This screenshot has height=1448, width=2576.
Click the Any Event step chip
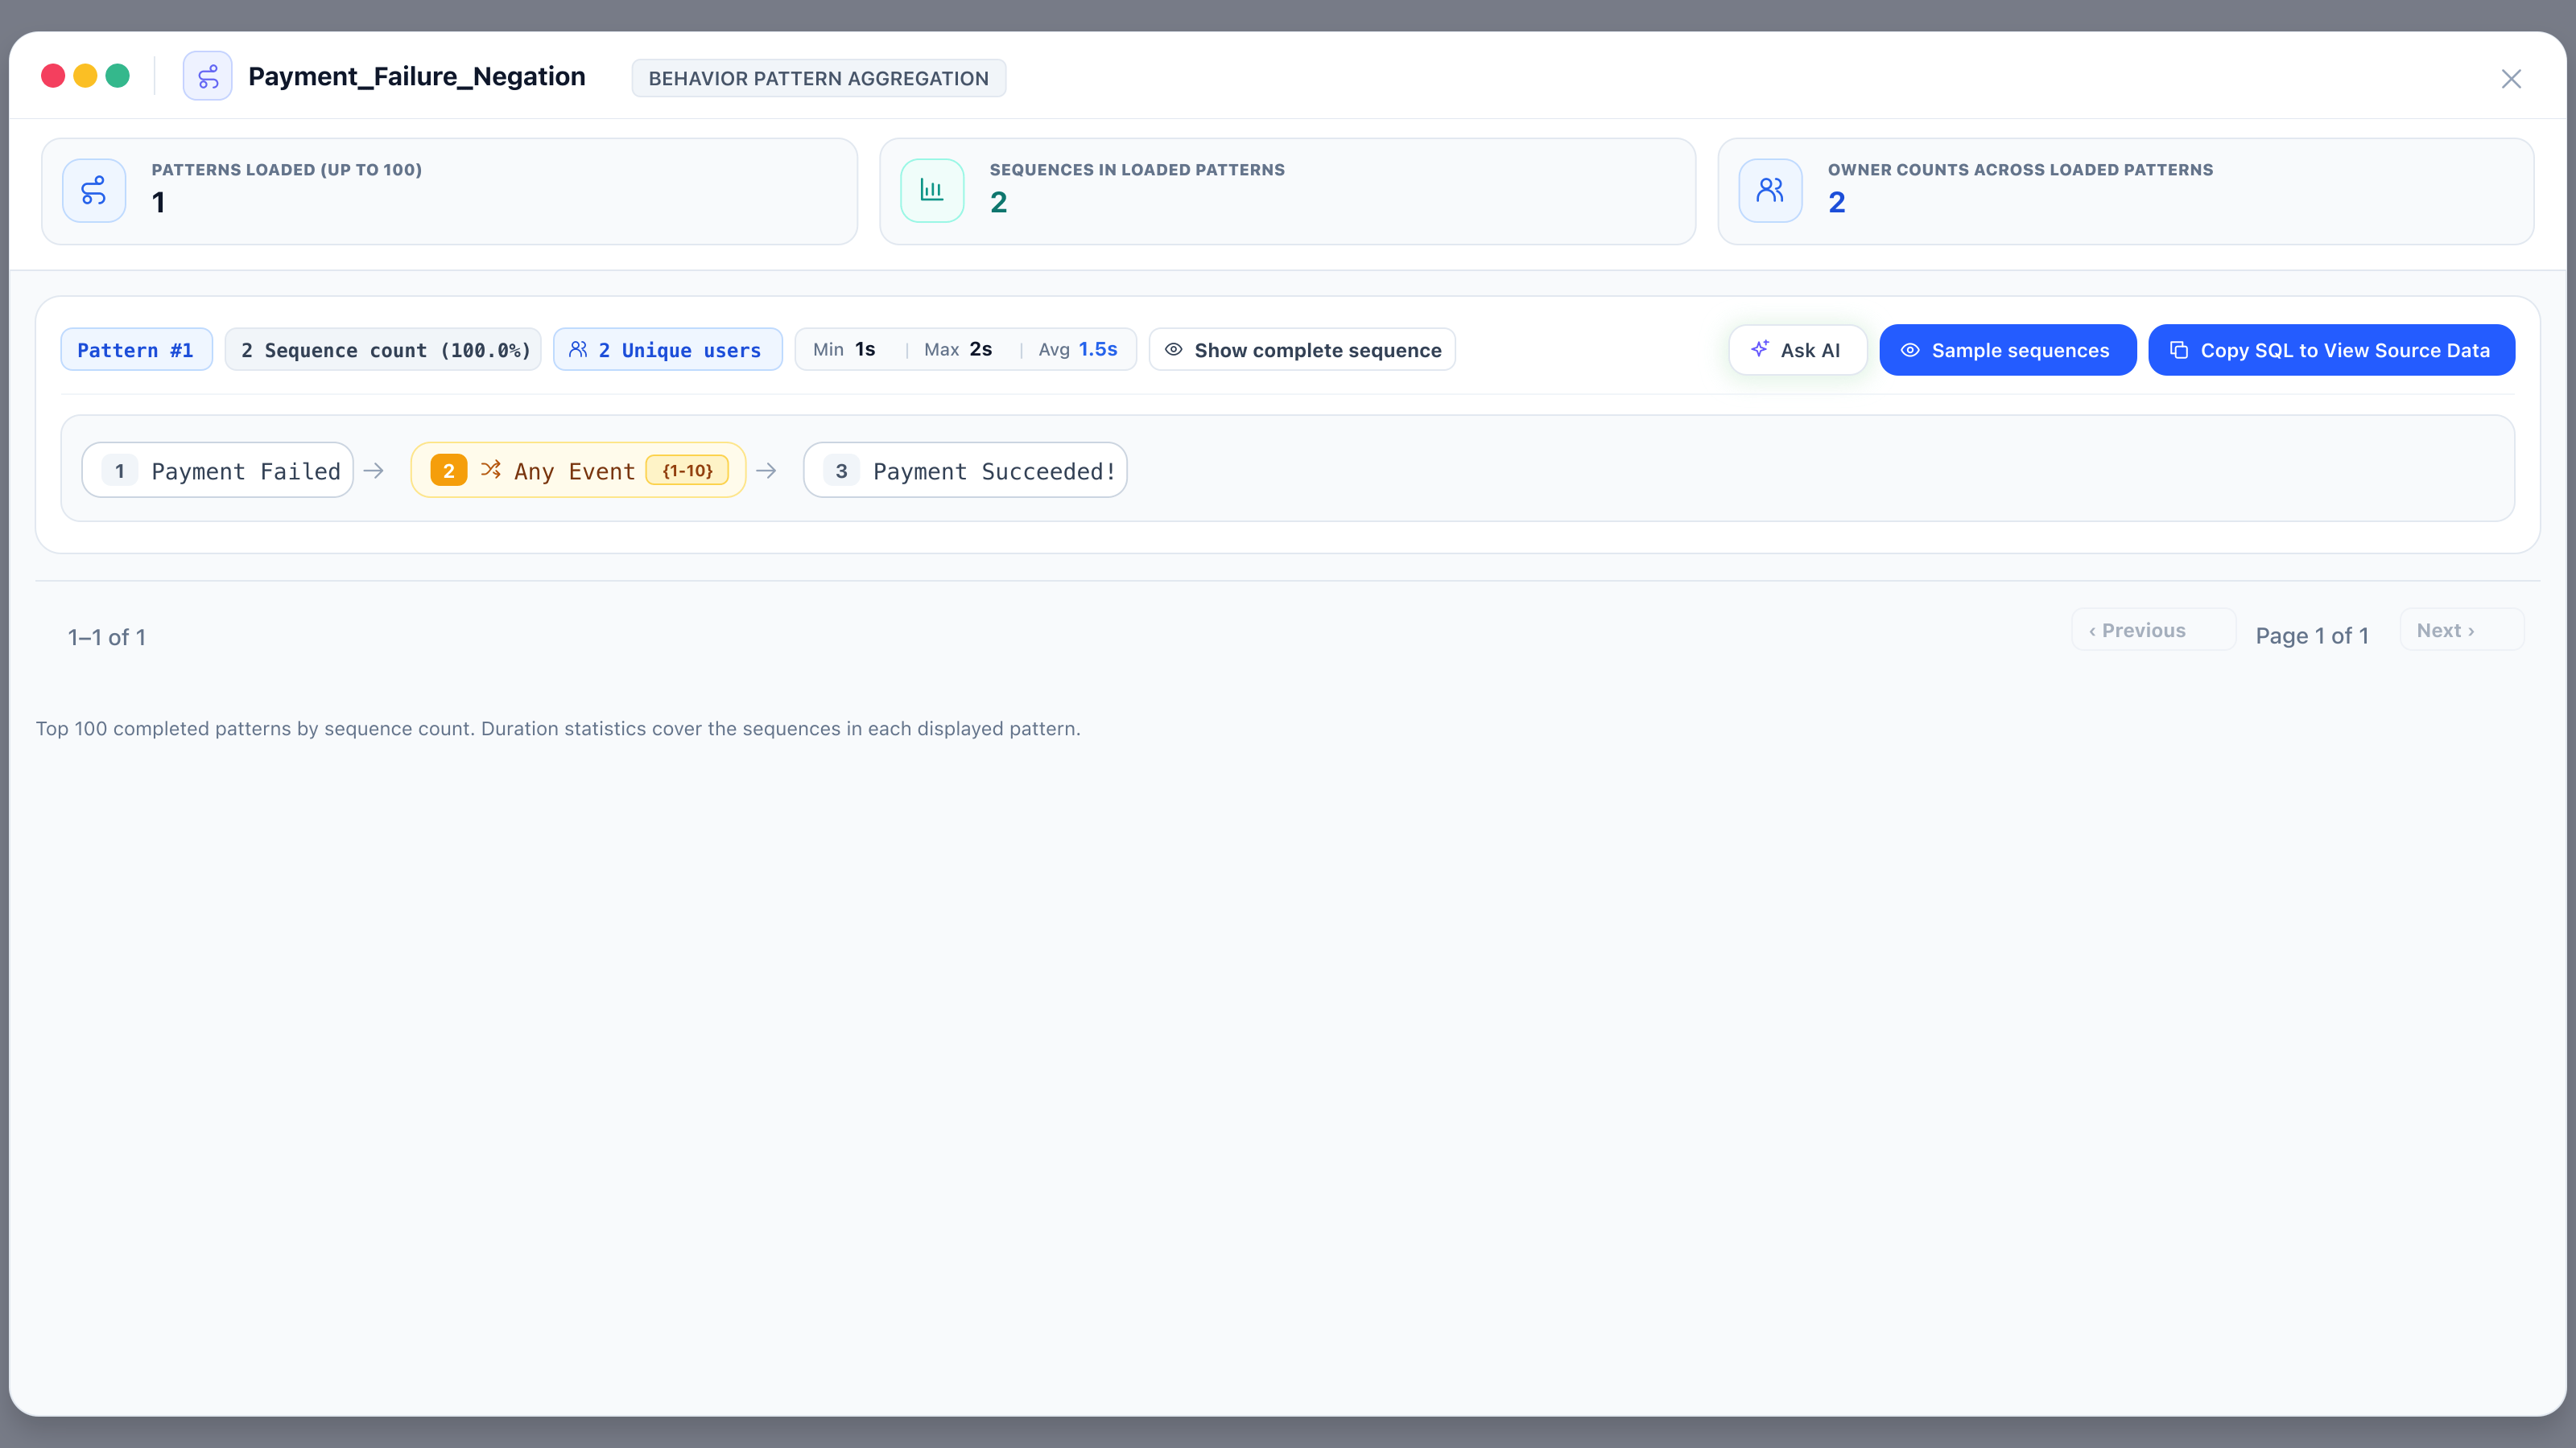(x=578, y=470)
